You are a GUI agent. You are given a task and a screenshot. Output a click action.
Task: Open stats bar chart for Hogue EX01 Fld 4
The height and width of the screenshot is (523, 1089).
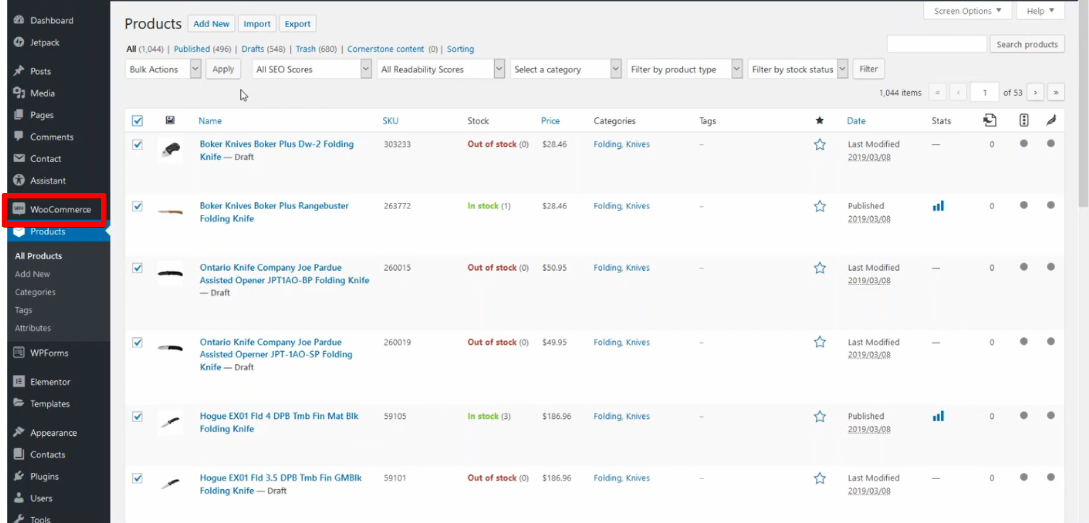pyautogui.click(x=937, y=416)
